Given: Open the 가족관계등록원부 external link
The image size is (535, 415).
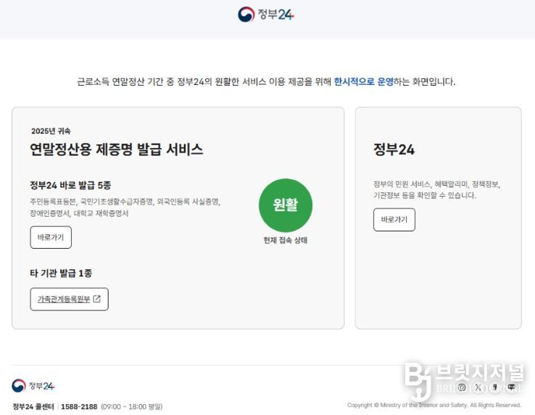Looking at the screenshot, I should coord(69,299).
